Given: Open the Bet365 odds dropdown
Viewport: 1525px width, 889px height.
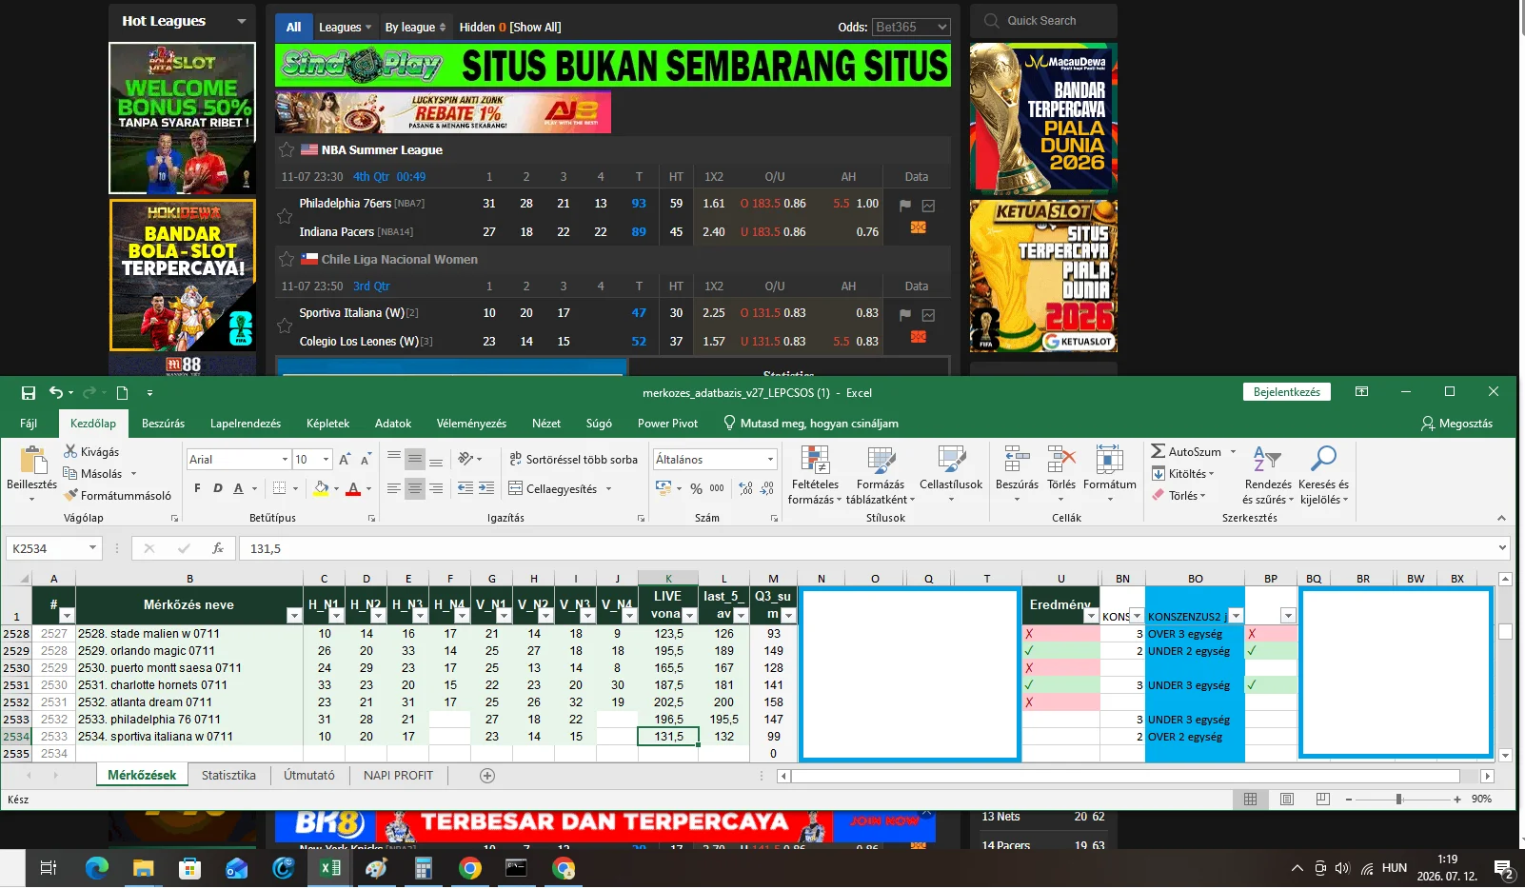Looking at the screenshot, I should (911, 27).
